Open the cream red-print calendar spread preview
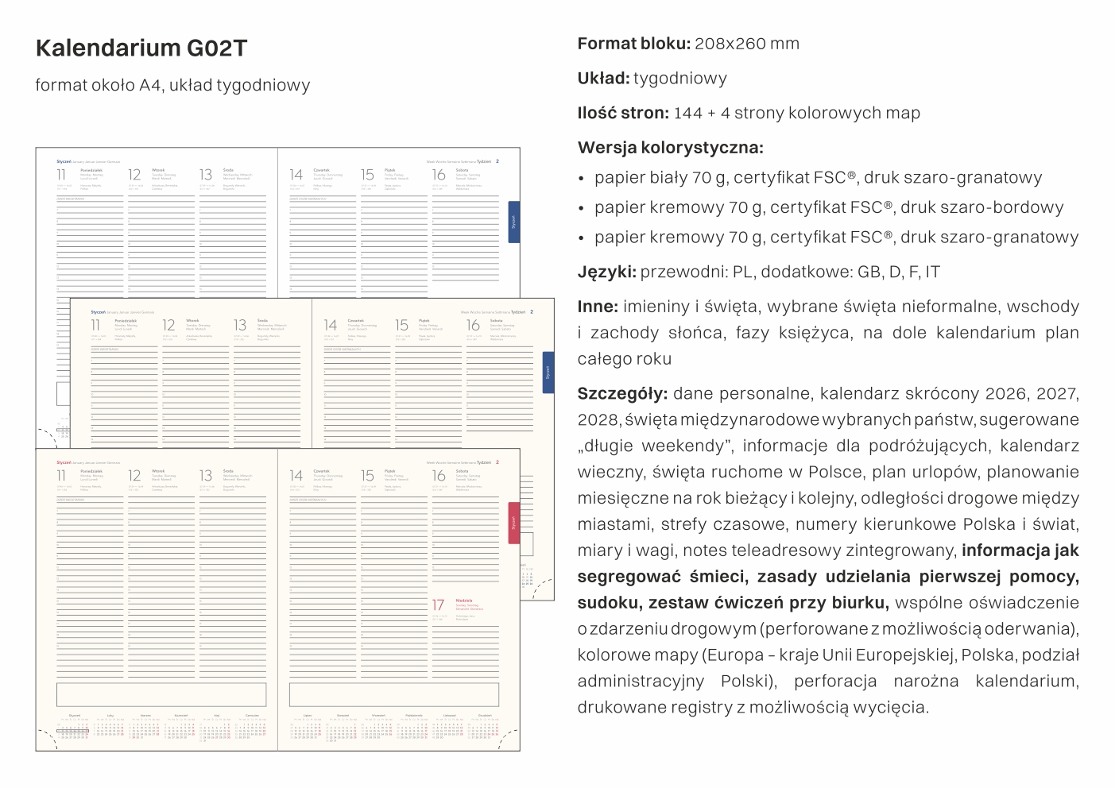The width and height of the screenshot is (1115, 788). click(x=278, y=600)
